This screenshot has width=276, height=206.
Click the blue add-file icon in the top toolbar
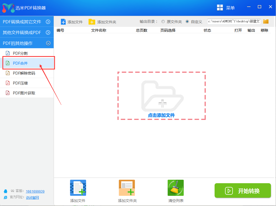click(x=63, y=22)
